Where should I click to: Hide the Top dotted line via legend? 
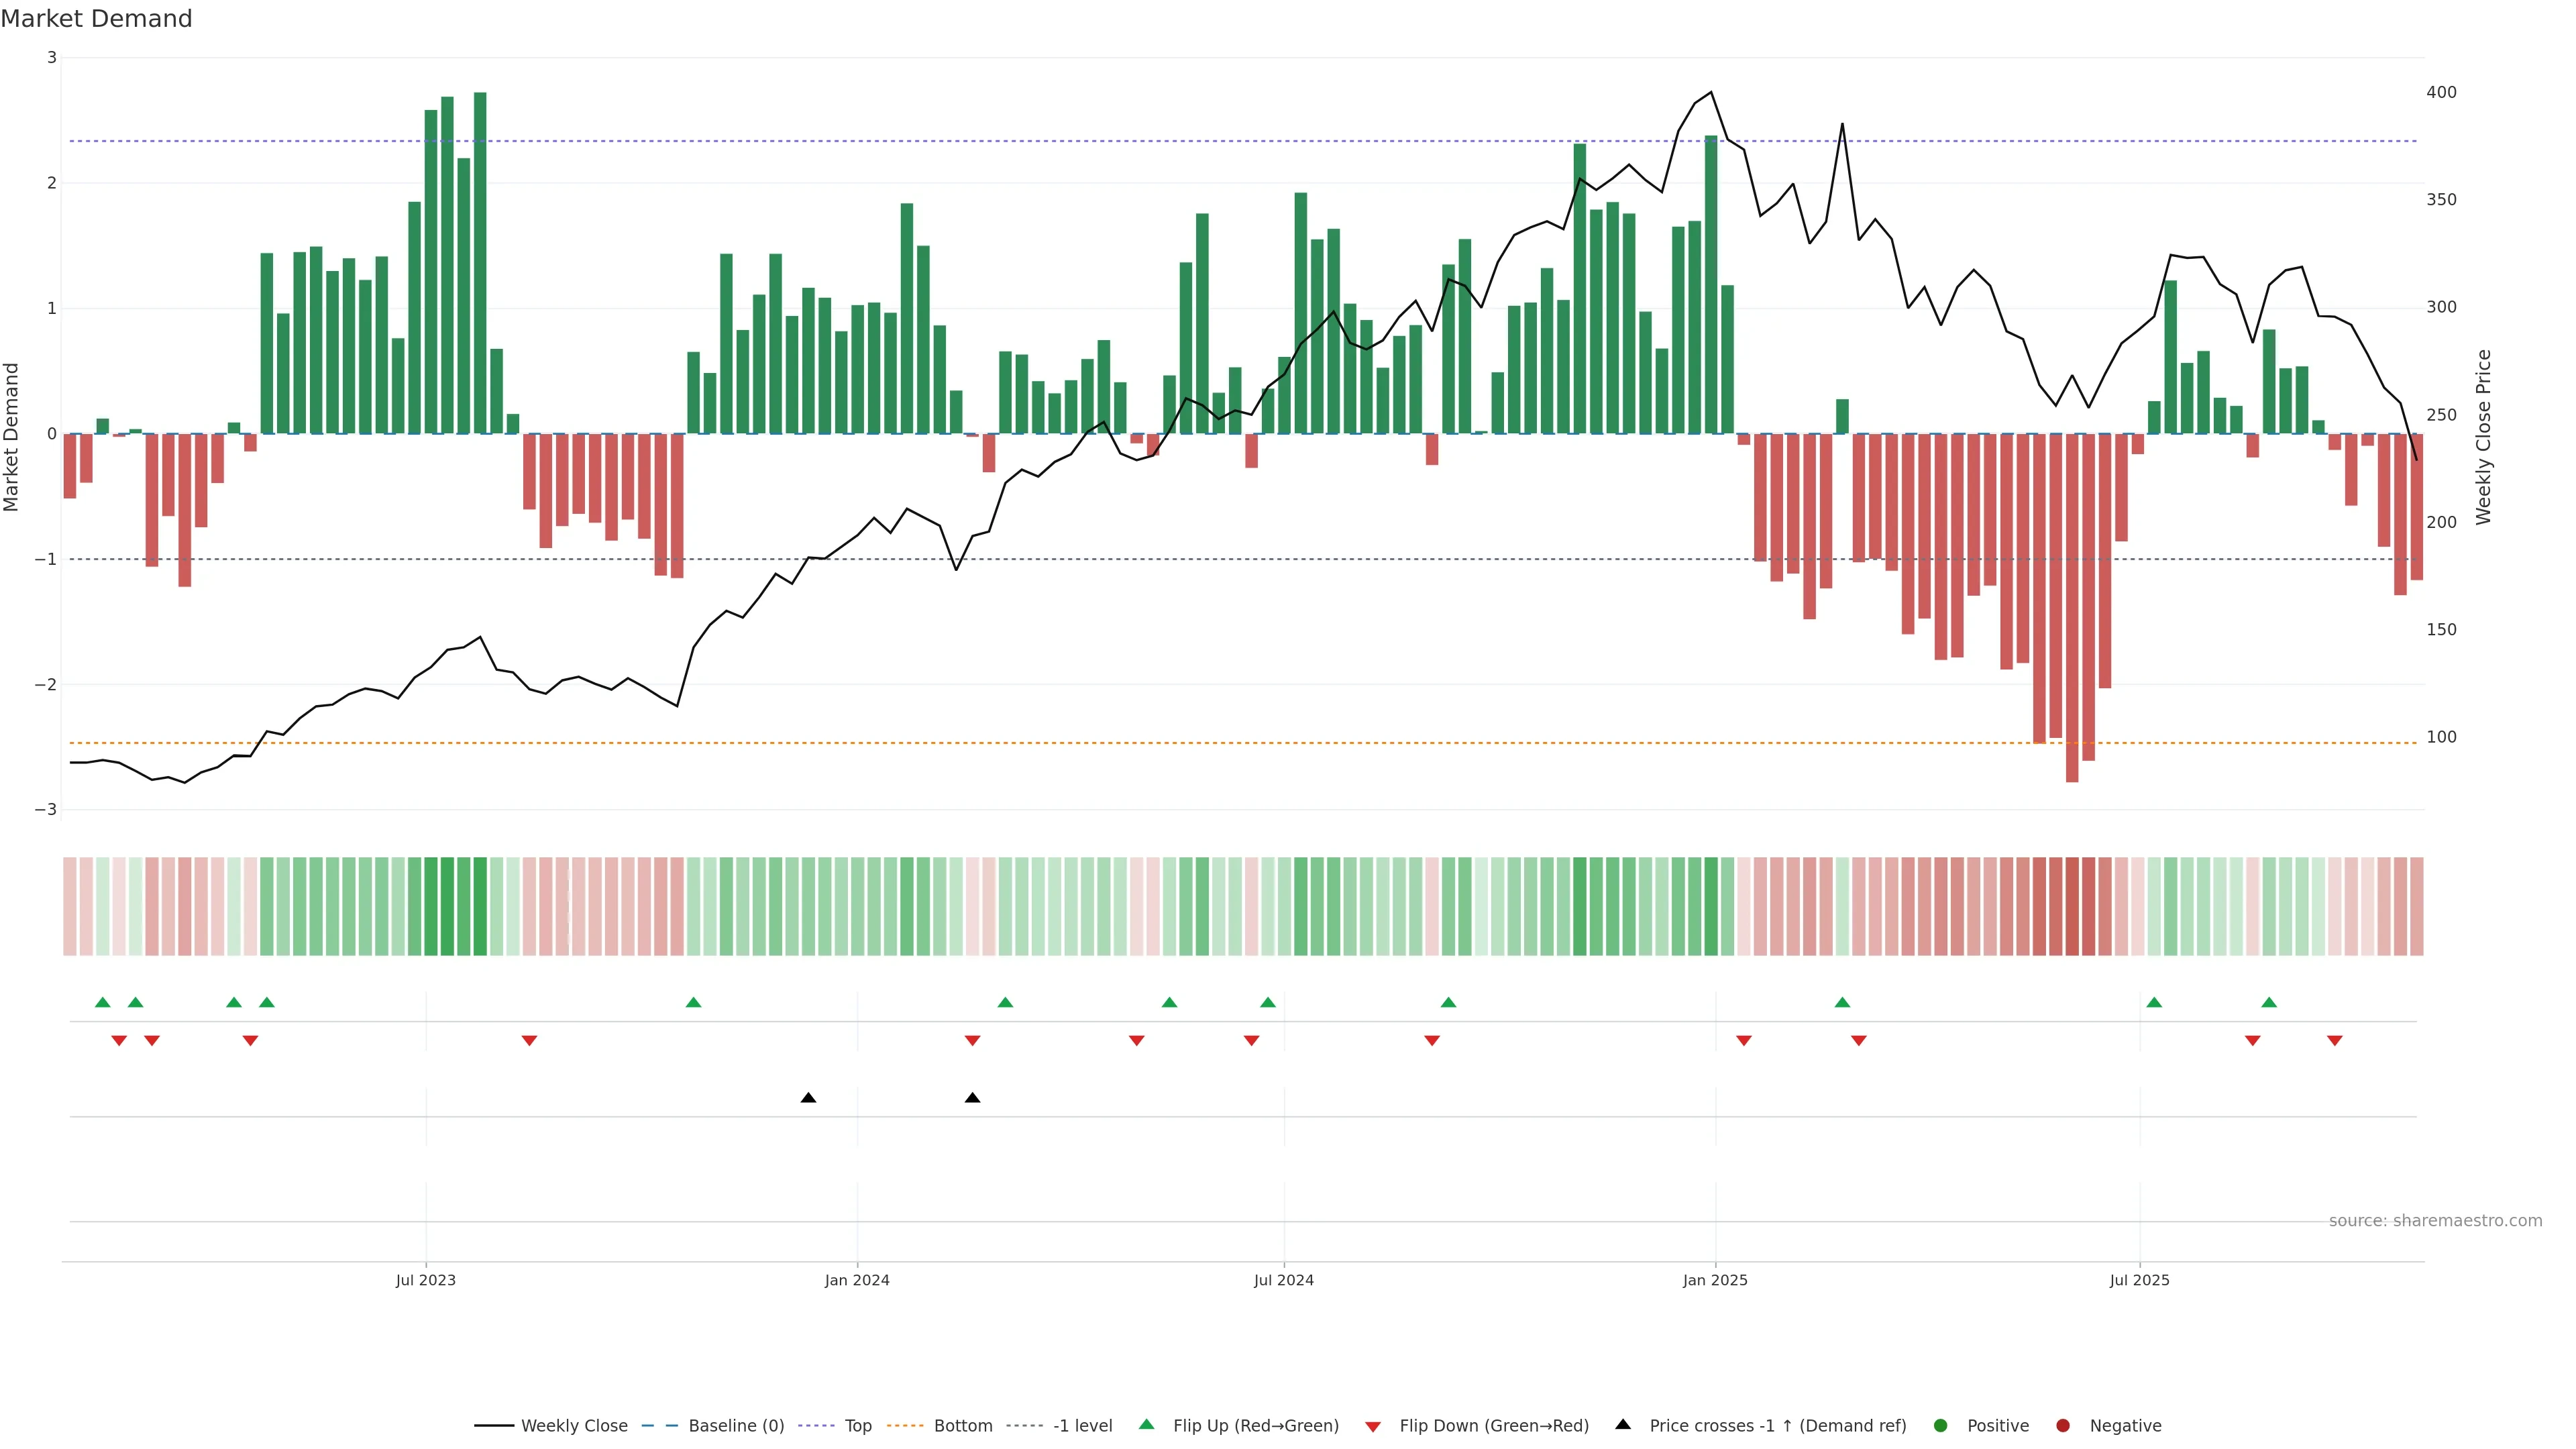(x=857, y=1426)
